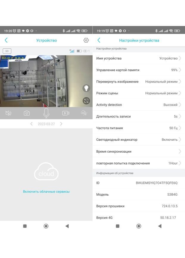This screenshot has height=258, width=185.
Task: Tap the Устройство screen title
Action: [46, 41]
